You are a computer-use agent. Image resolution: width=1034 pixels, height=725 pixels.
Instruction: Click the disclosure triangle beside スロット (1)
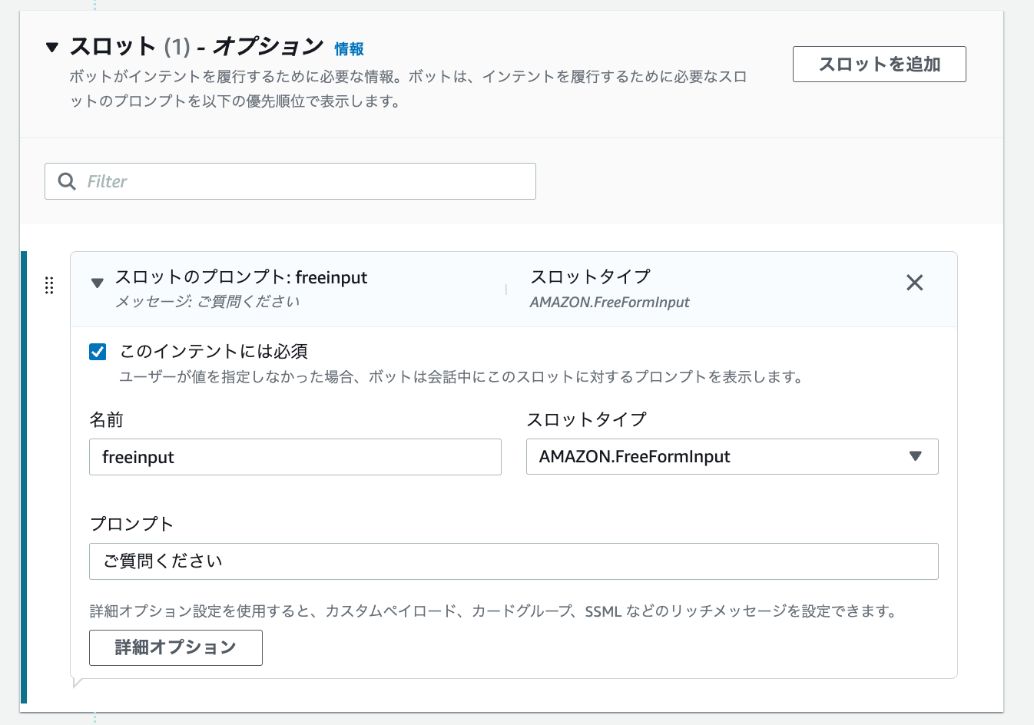click(51, 47)
